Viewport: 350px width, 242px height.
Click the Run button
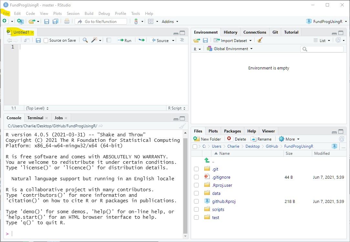tap(124, 40)
